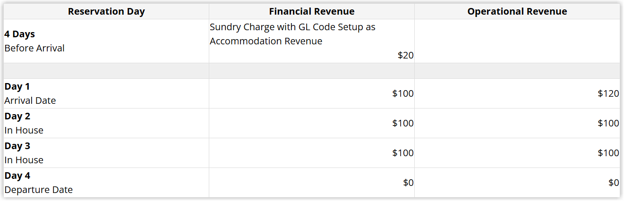624x201 pixels.
Task: Click Day 1 operational revenue $120
Action: [608, 93]
